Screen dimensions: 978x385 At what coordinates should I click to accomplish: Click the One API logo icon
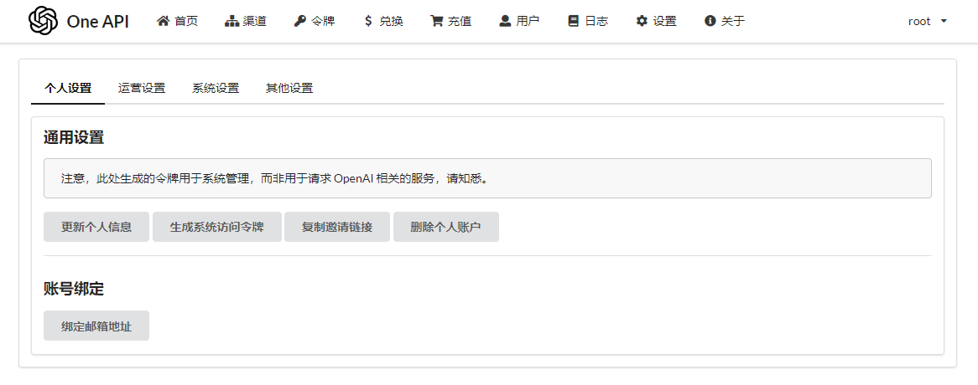click(43, 21)
